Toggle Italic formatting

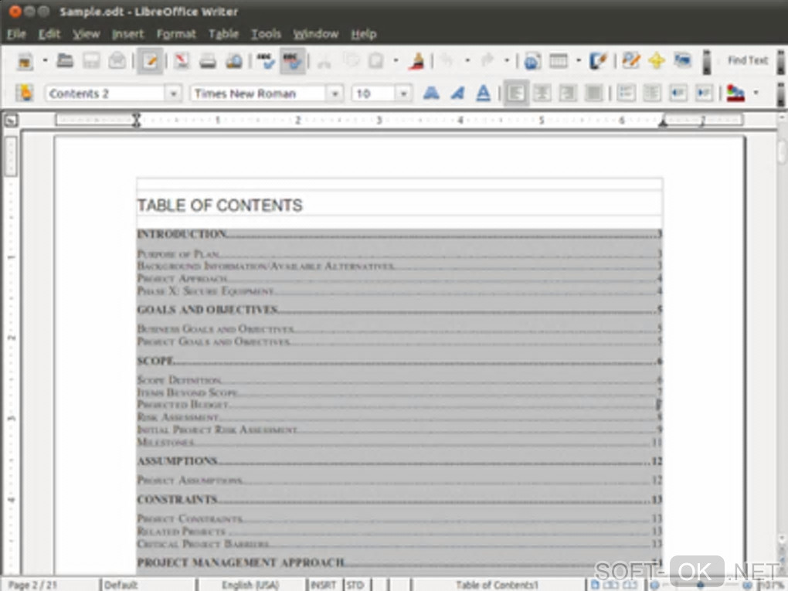[457, 93]
